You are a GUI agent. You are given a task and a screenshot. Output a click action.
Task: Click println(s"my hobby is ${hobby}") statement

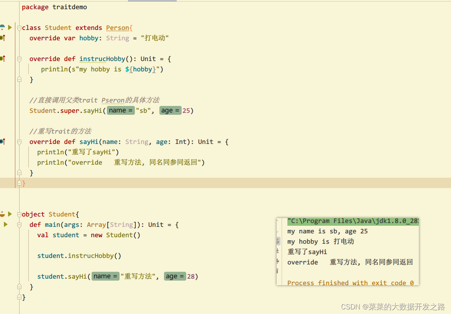click(102, 69)
